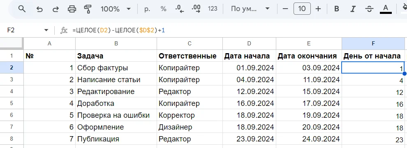Image resolution: width=407 pixels, height=148 pixels.
Task: Click the start date 12.09.2024
Action: pos(249,92)
